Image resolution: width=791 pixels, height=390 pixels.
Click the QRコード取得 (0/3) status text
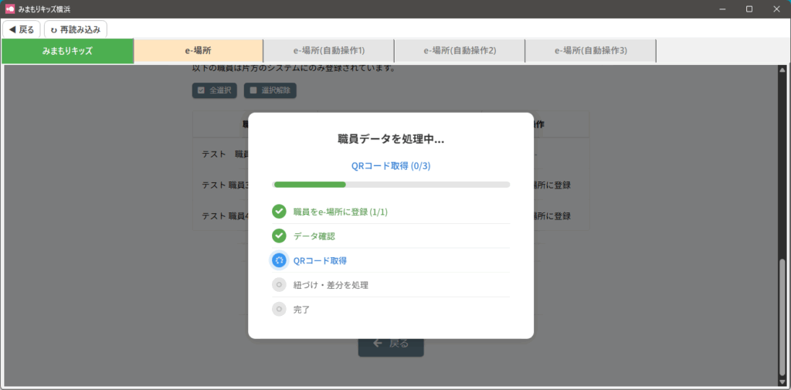point(391,165)
